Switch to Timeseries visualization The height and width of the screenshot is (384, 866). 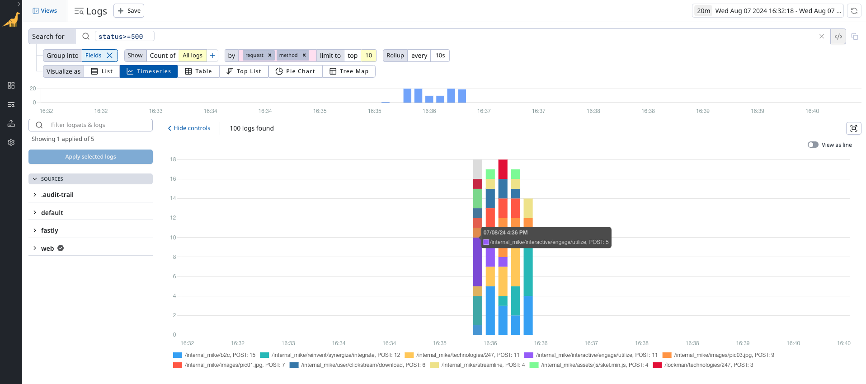(x=149, y=71)
